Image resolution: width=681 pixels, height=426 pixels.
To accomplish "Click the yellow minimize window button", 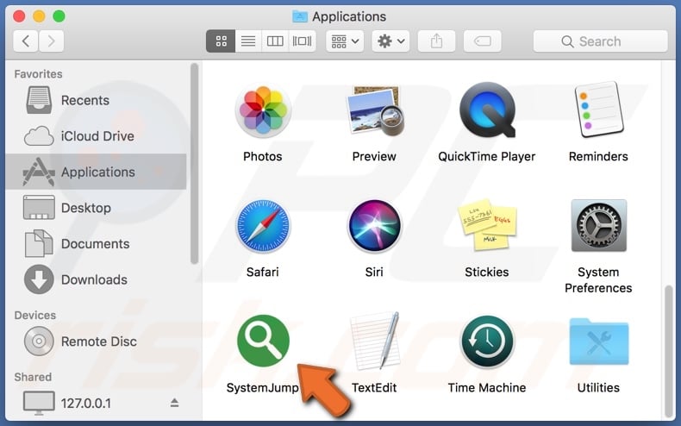I will click(x=39, y=16).
